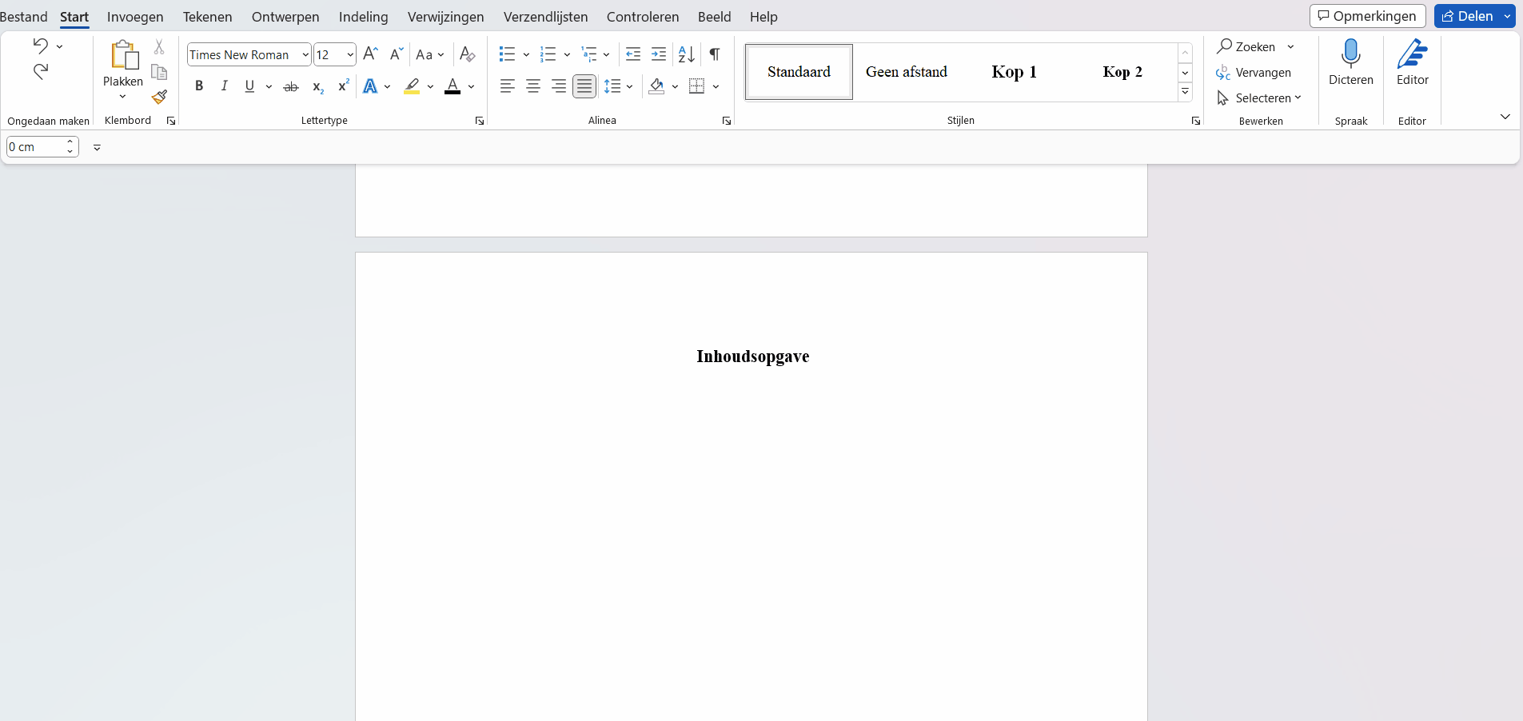Open the font dropdown showing Times New Roman
Viewport: 1523px width, 721px height.
tap(305, 54)
